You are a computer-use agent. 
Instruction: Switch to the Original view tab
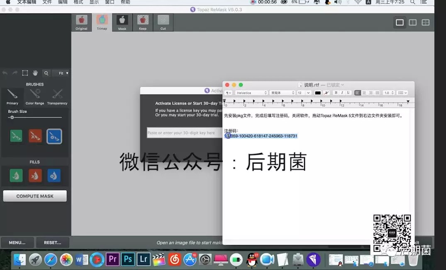[x=81, y=22]
